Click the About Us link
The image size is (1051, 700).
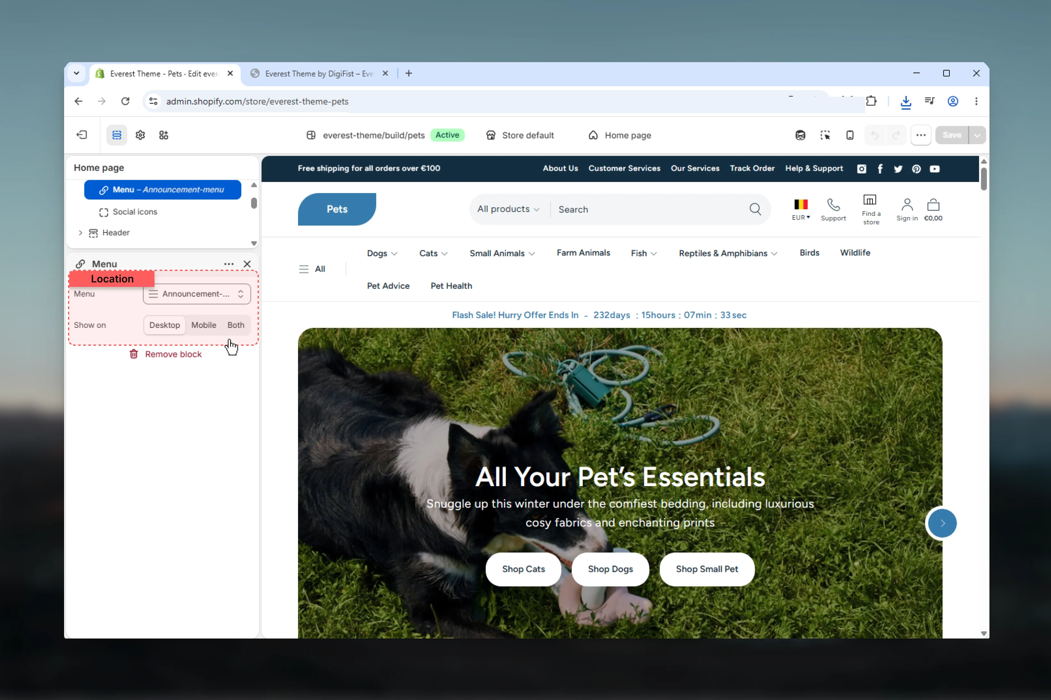[x=560, y=168]
